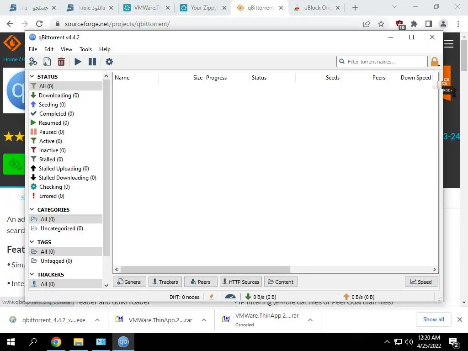468x351 pixels.
Task: Open File Explorer from the taskbar
Action: click(79, 342)
